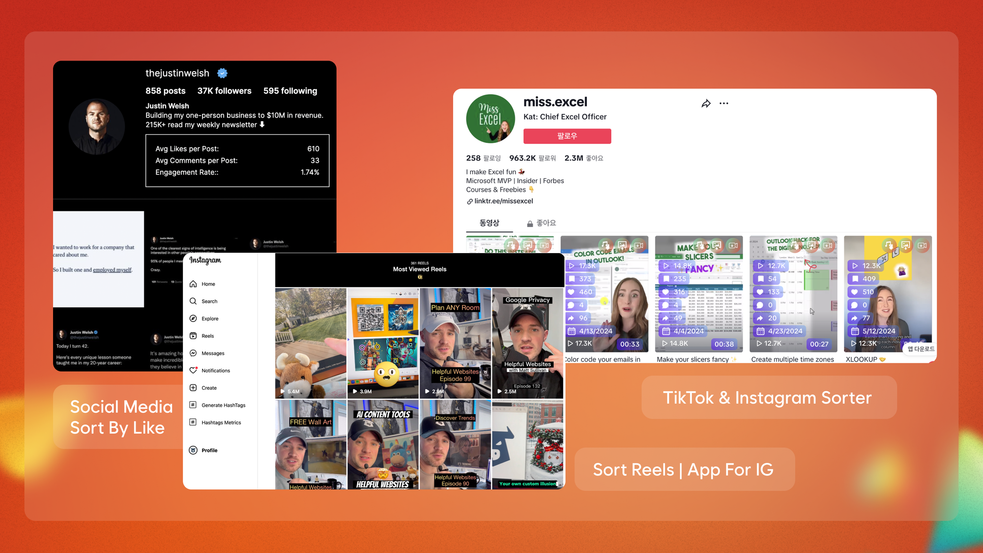
Task: Click the thejustinwelsh username
Action: (177, 73)
